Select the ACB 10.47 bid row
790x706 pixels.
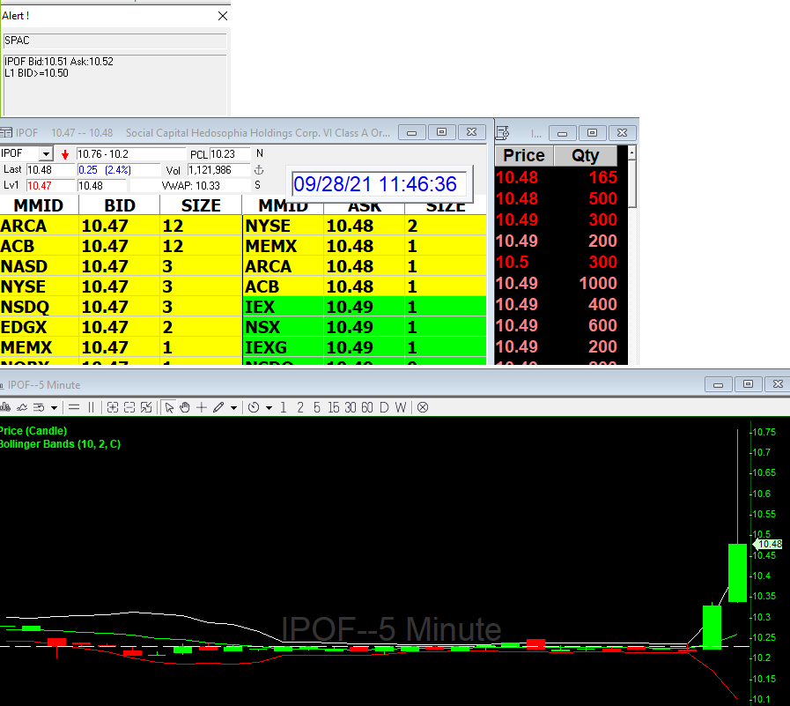click(121, 246)
